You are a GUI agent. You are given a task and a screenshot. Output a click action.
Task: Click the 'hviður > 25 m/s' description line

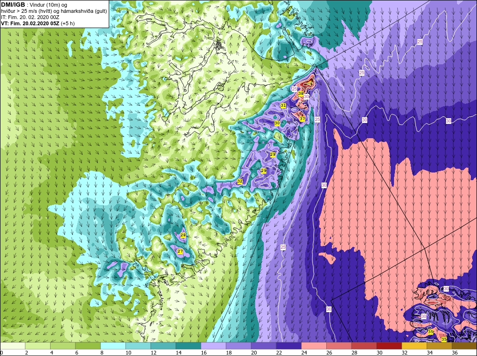pos(54,11)
